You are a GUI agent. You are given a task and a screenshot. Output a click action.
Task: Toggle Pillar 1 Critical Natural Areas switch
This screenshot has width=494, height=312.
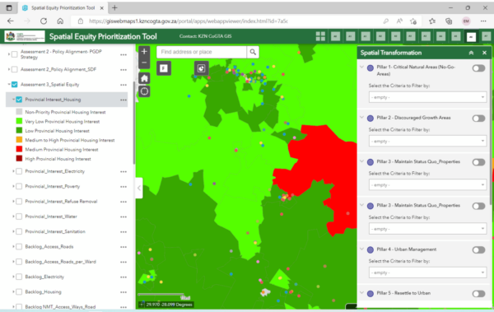click(x=478, y=68)
